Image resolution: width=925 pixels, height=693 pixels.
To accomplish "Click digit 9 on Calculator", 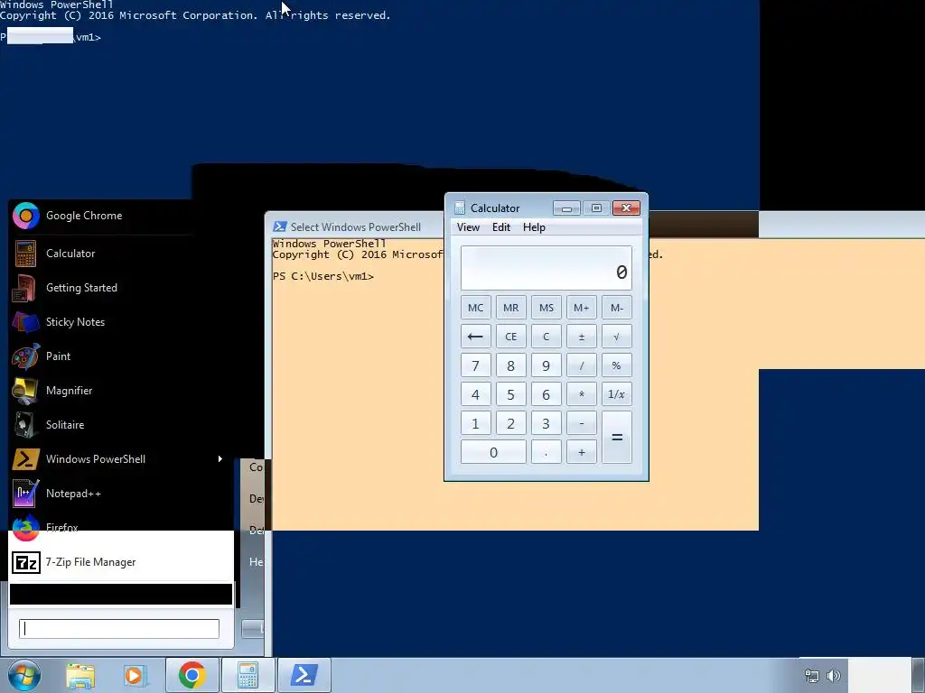I will (x=547, y=365).
